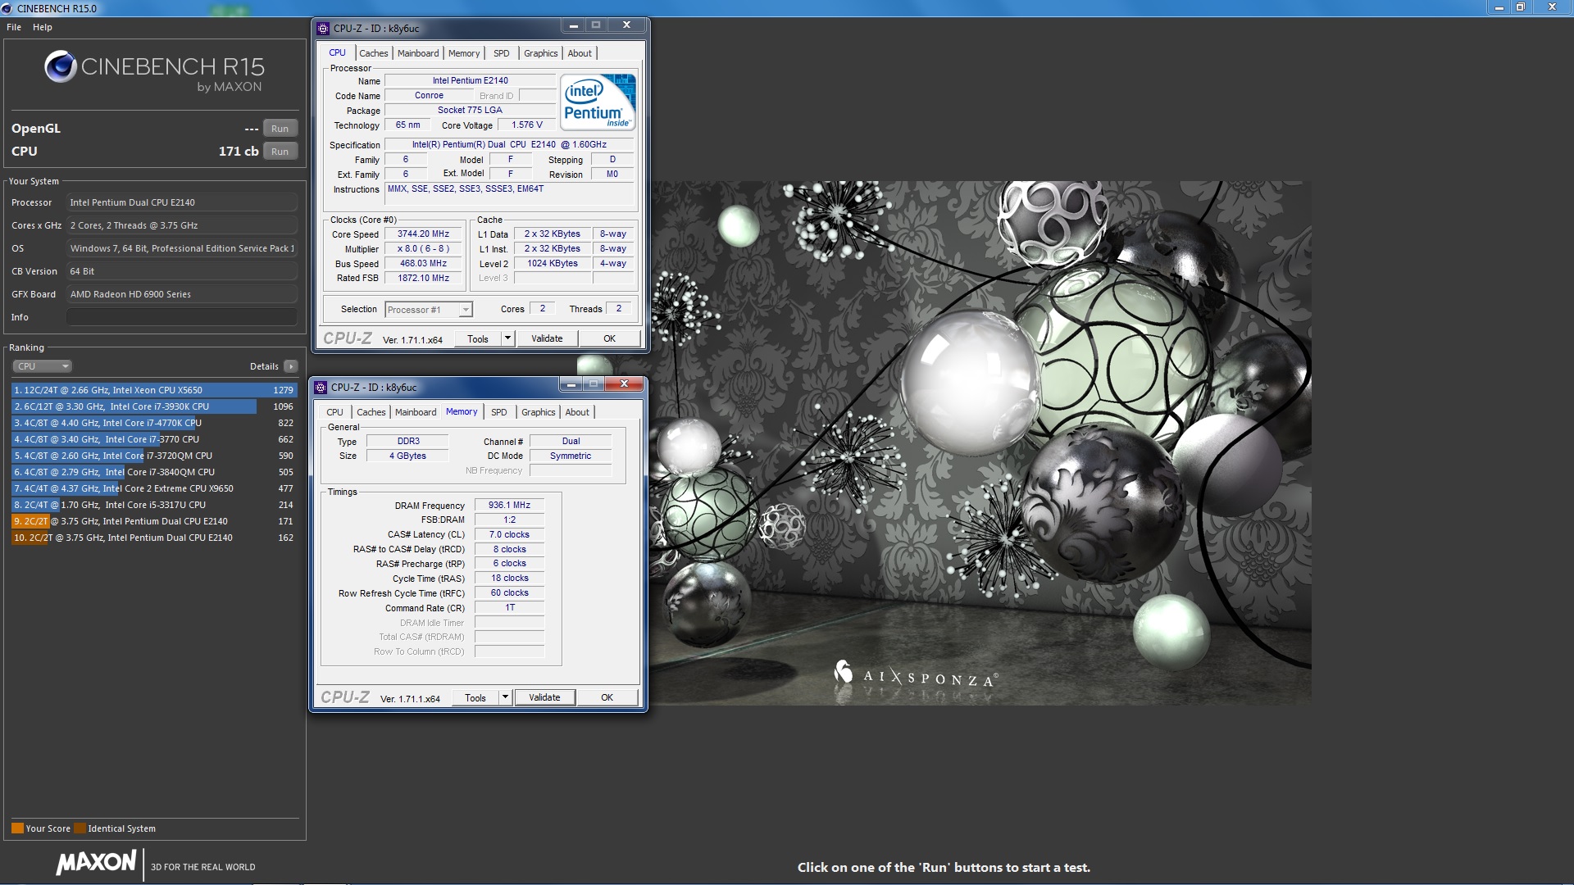Image resolution: width=1574 pixels, height=885 pixels.
Task: Switch to Mainboard tab in lower CPU-Z window
Action: (416, 412)
